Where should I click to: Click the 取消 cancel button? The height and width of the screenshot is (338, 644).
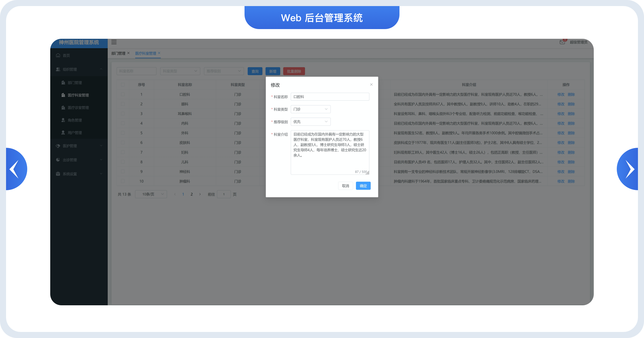click(x=345, y=186)
